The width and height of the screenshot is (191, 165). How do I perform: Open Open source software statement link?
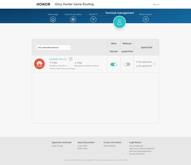tap(142, 148)
